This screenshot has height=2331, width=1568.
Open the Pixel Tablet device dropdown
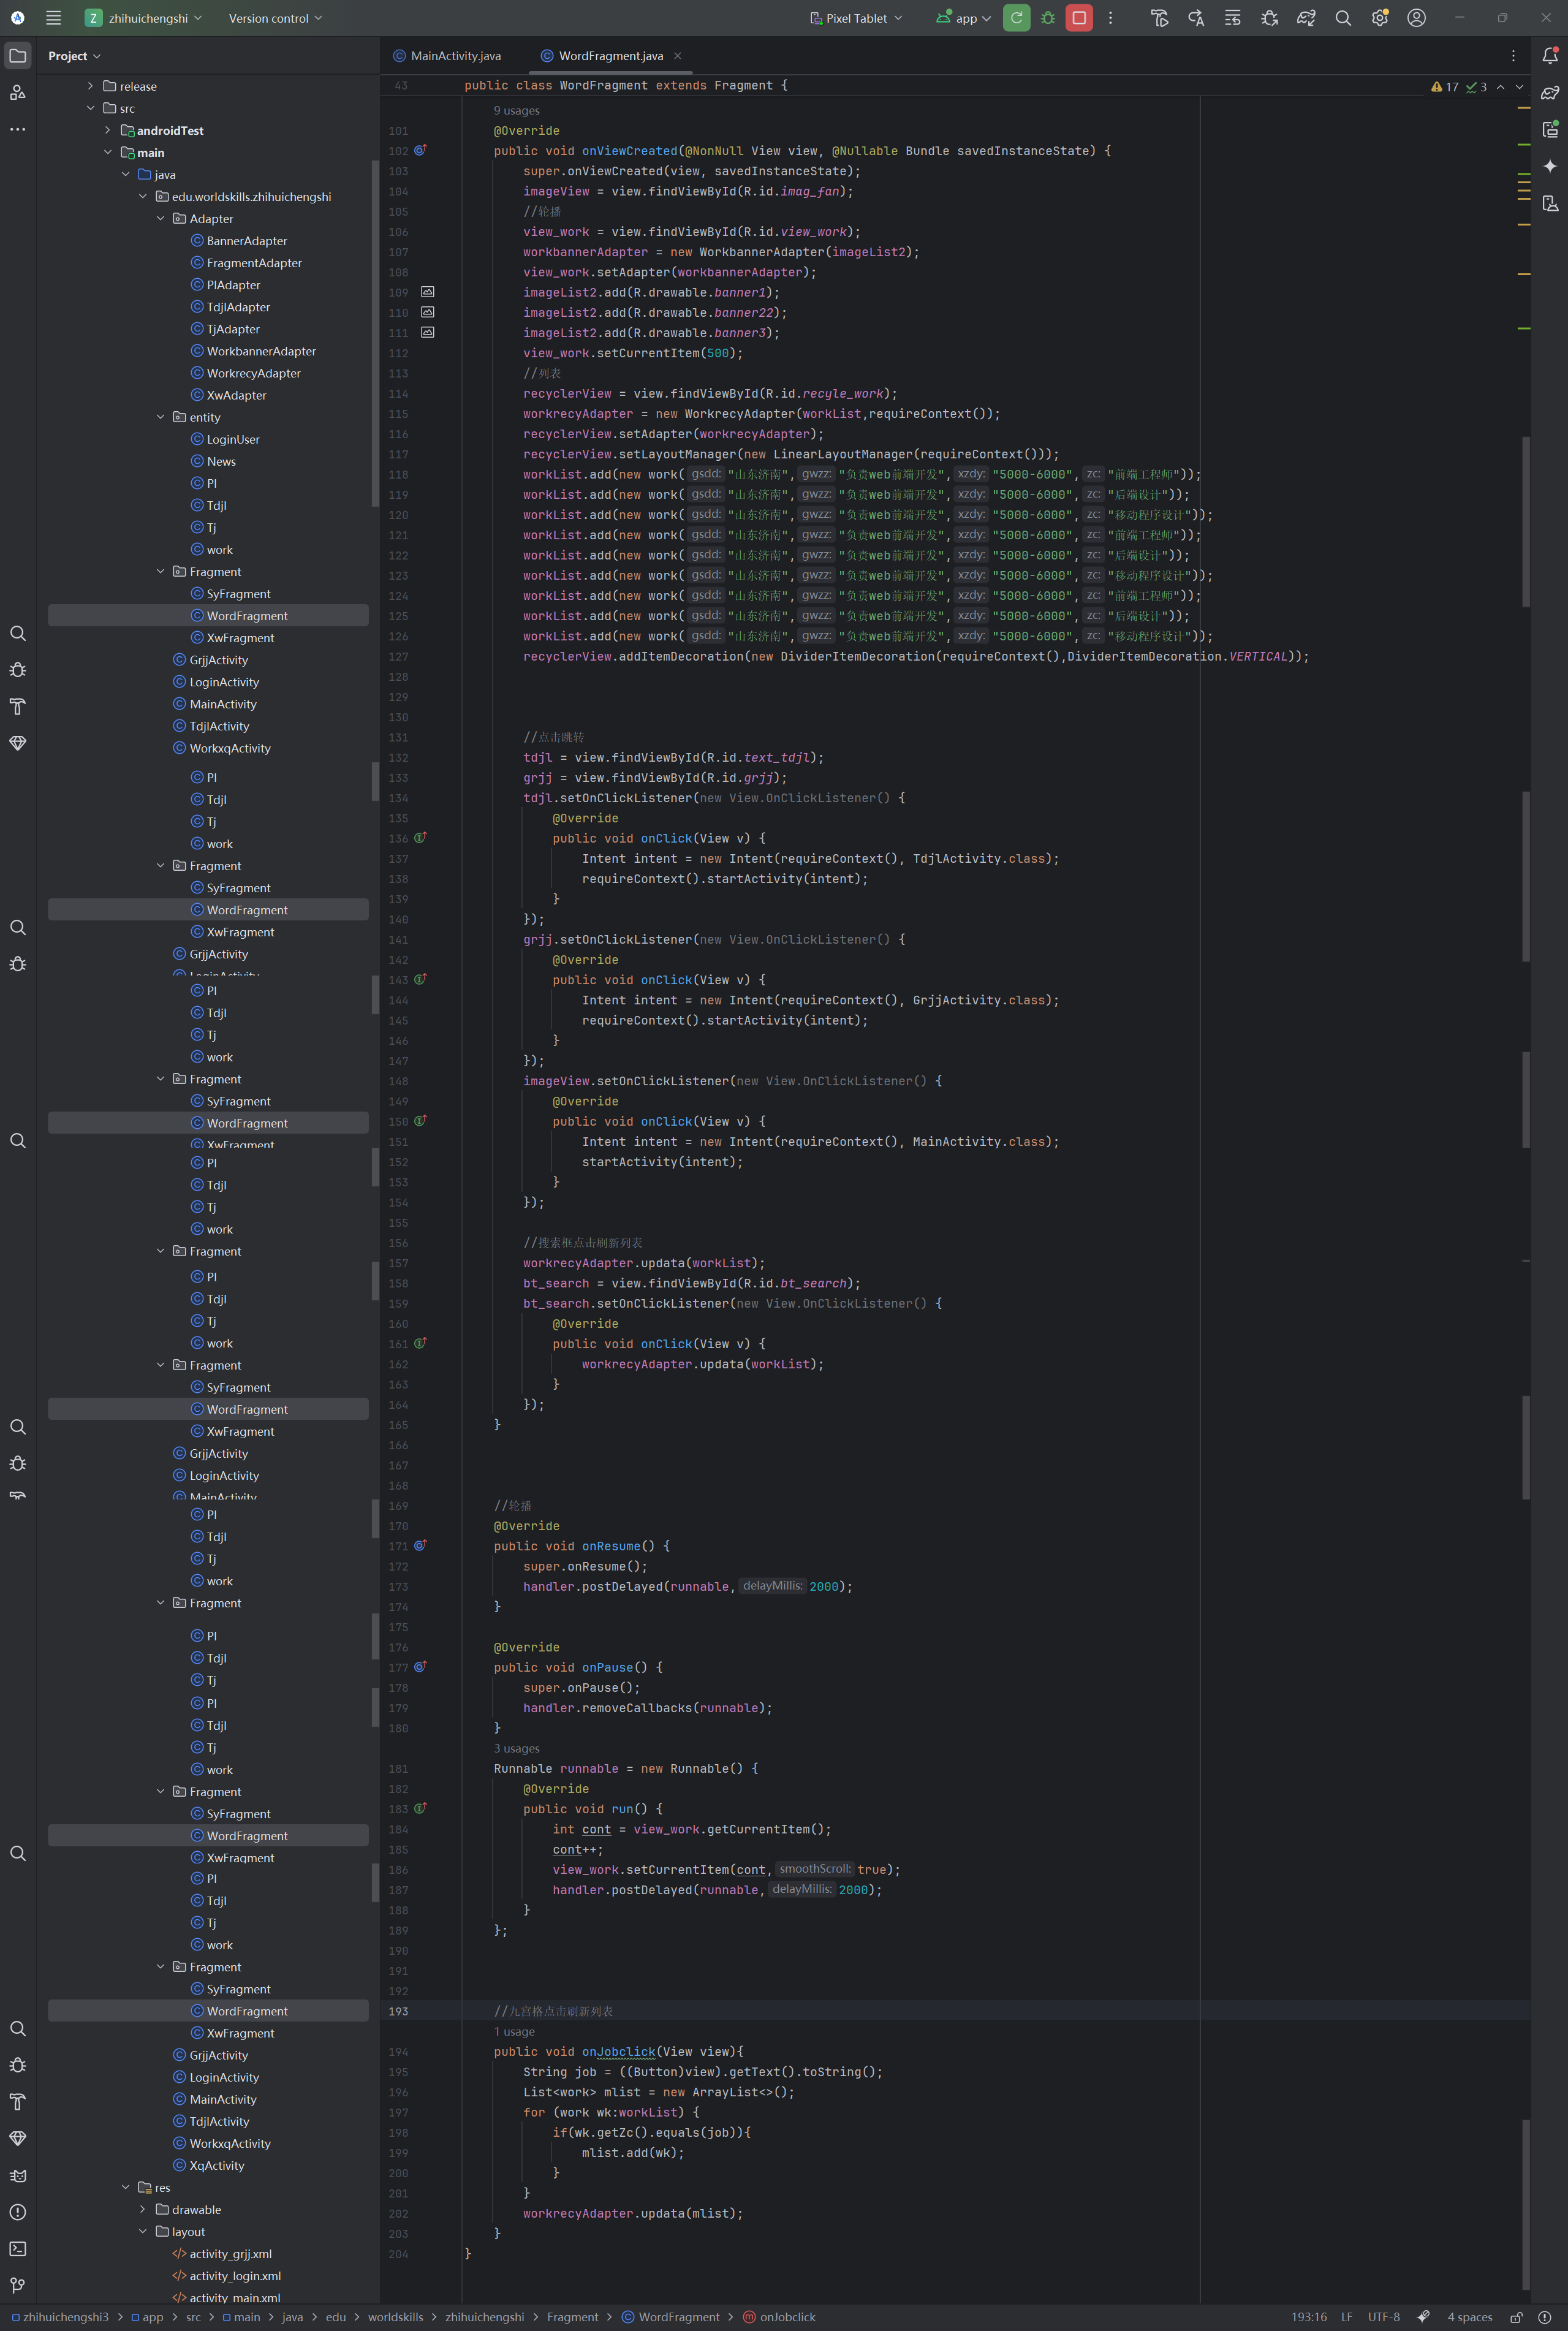pos(856,18)
